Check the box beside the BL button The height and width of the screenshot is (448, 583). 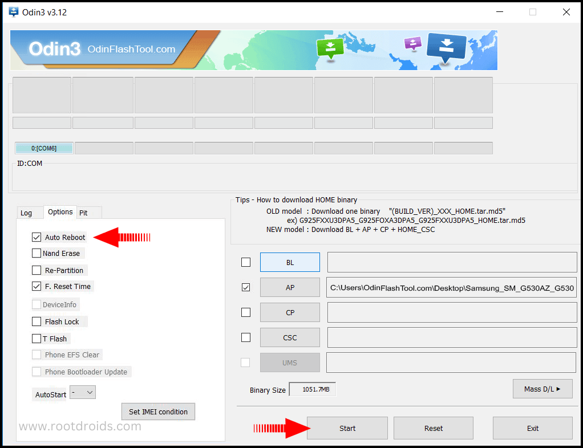tap(246, 262)
